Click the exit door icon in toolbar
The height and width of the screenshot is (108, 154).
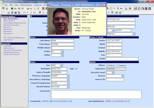click(x=130, y=9)
